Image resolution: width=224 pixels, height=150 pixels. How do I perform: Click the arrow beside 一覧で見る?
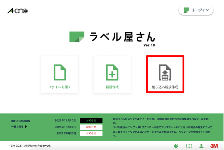tap(26, 127)
